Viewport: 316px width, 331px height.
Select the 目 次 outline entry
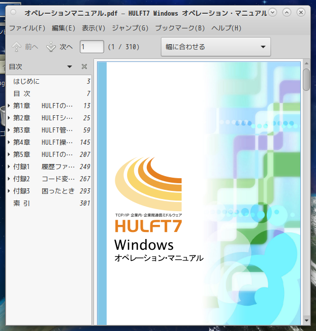[49, 93]
